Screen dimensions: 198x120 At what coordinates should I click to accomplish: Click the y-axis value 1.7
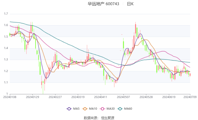(6, 14)
